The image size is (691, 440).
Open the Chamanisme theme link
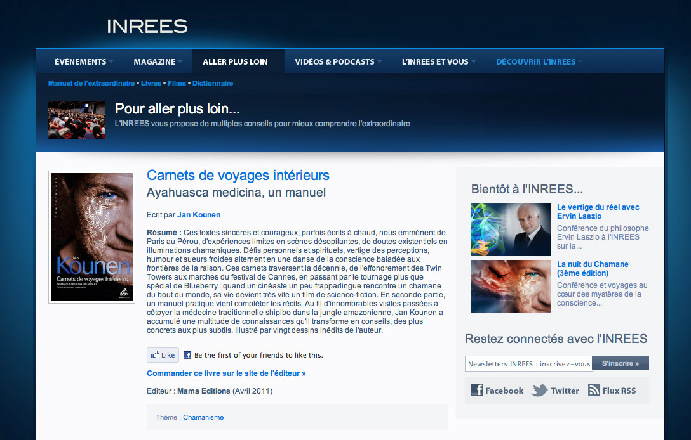[203, 417]
